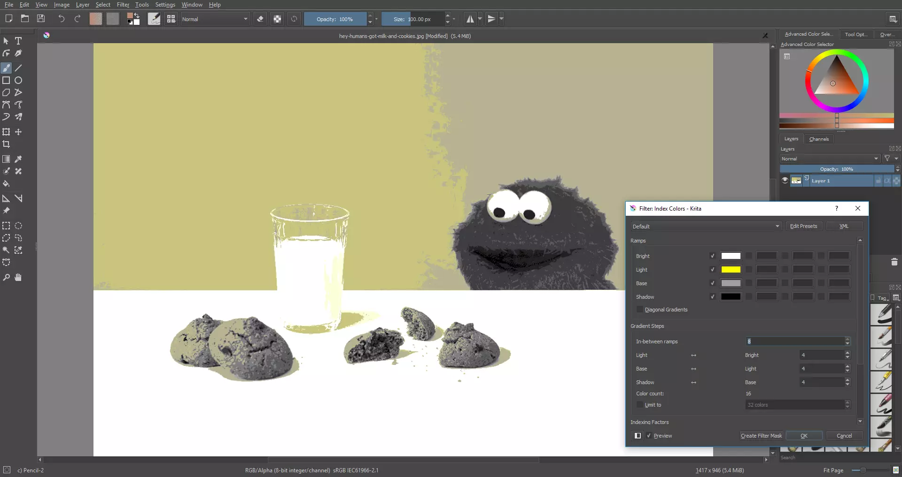
Task: Uncheck the Bright ramp checkbox
Action: [712, 256]
